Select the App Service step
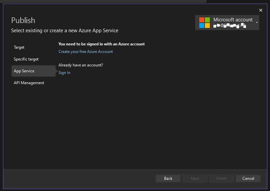 click(34, 71)
